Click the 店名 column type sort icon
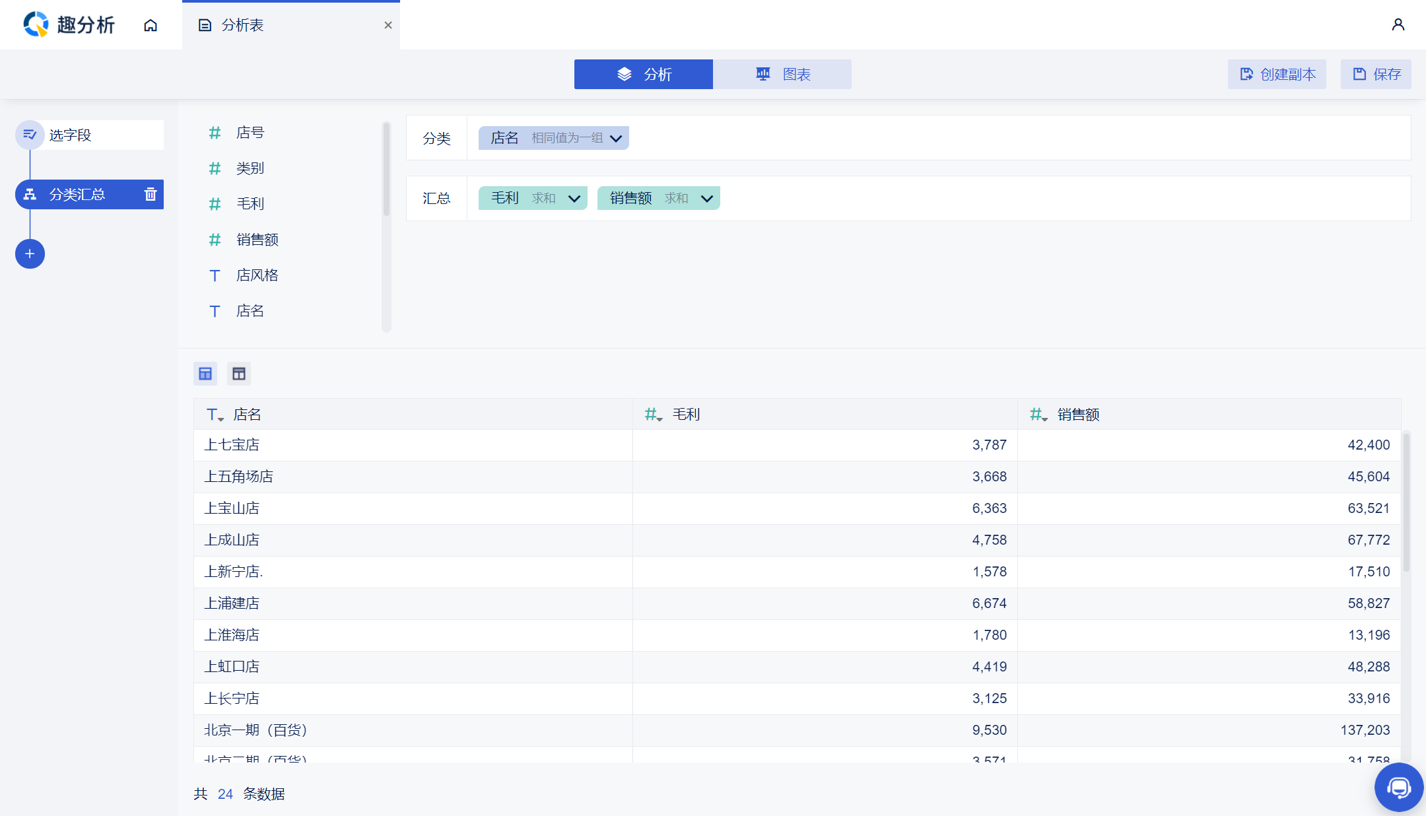Screen dimensions: 1426x816 coord(215,415)
